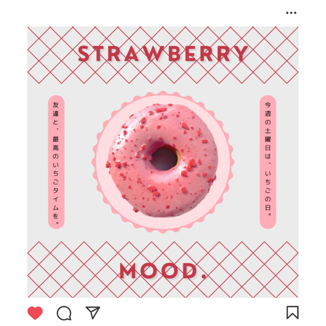Image resolution: width=326 pixels, height=326 pixels.
Task: Share post with paper plane icon
Action: [93, 312]
